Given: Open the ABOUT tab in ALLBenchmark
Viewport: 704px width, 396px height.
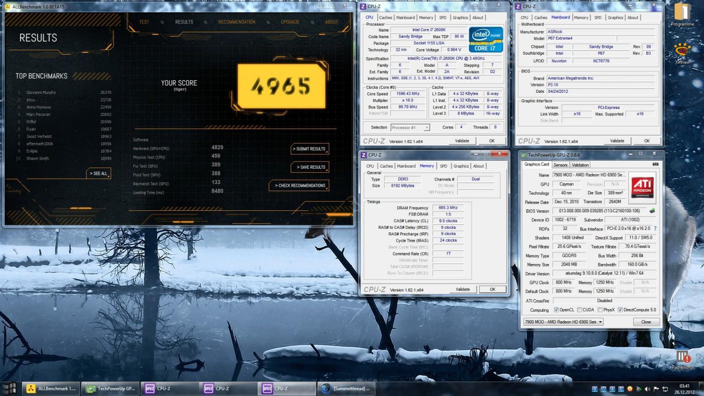Looking at the screenshot, I should pyautogui.click(x=332, y=22).
